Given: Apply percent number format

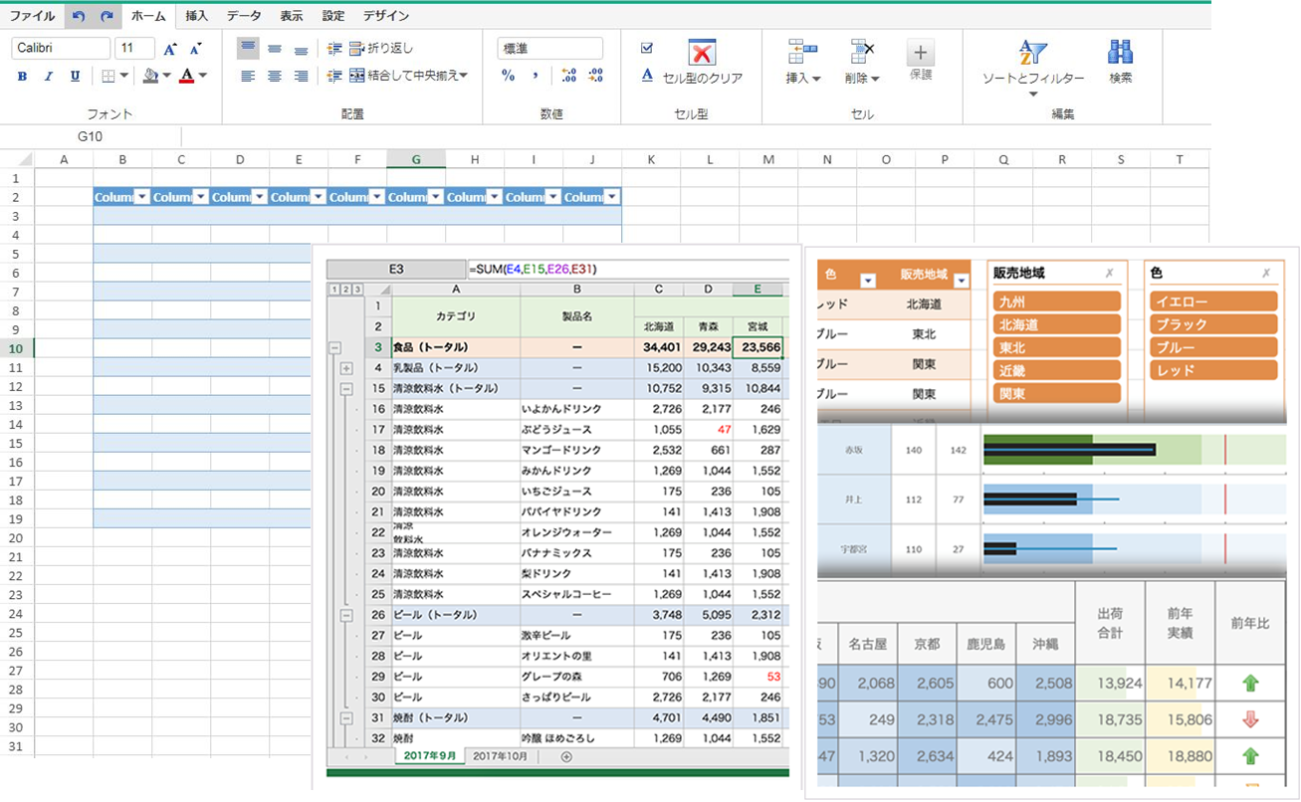Looking at the screenshot, I should coord(508,76).
